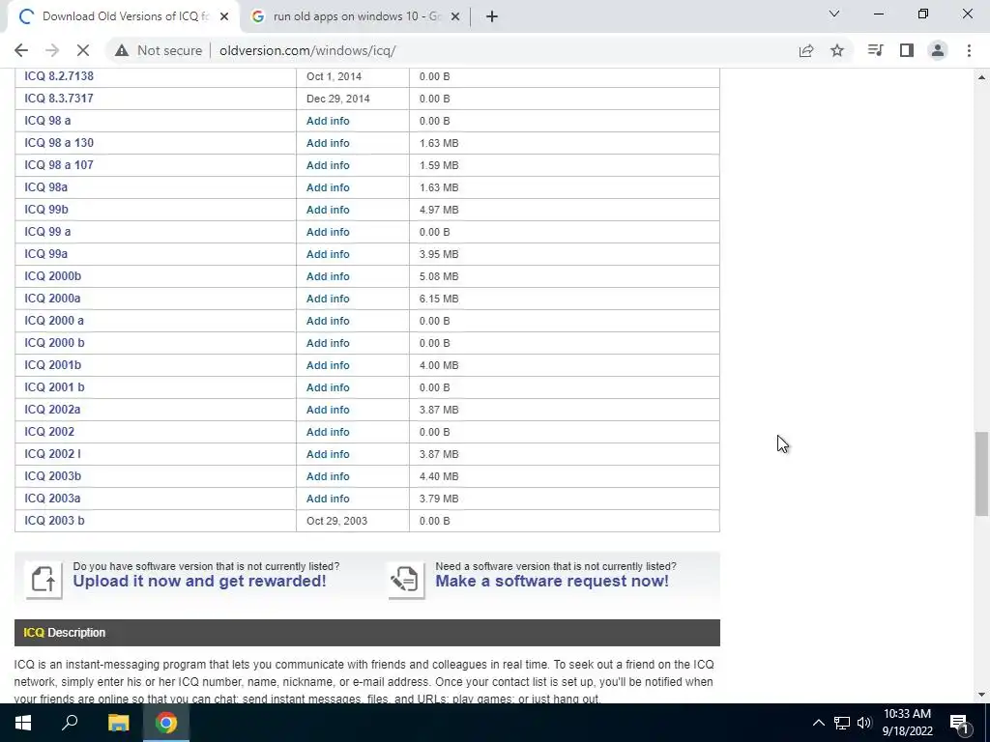
Task: Click Add info for ICQ 2001b
Action: point(328,365)
